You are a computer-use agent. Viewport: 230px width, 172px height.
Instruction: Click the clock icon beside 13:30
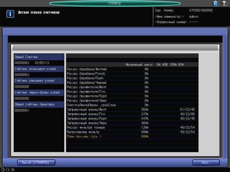pyautogui.click(x=3, y=170)
